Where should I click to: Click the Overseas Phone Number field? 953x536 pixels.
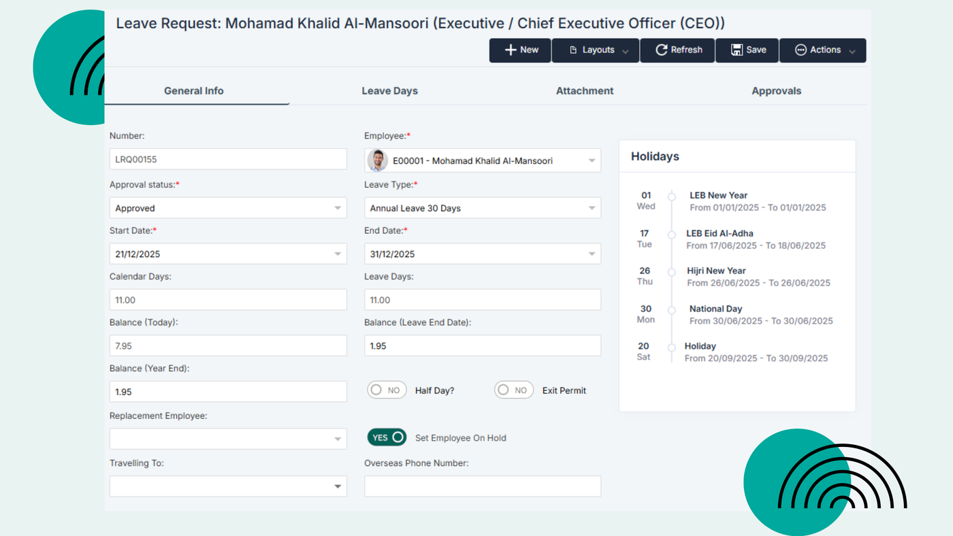point(483,486)
